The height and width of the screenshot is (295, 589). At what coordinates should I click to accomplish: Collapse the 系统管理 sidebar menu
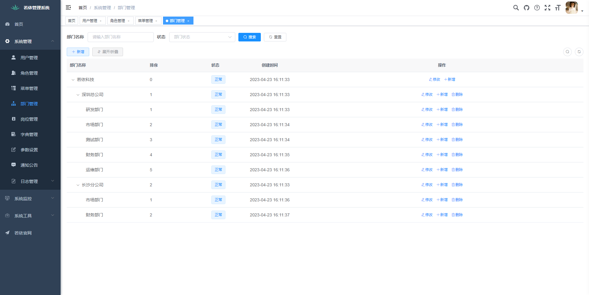point(30,41)
